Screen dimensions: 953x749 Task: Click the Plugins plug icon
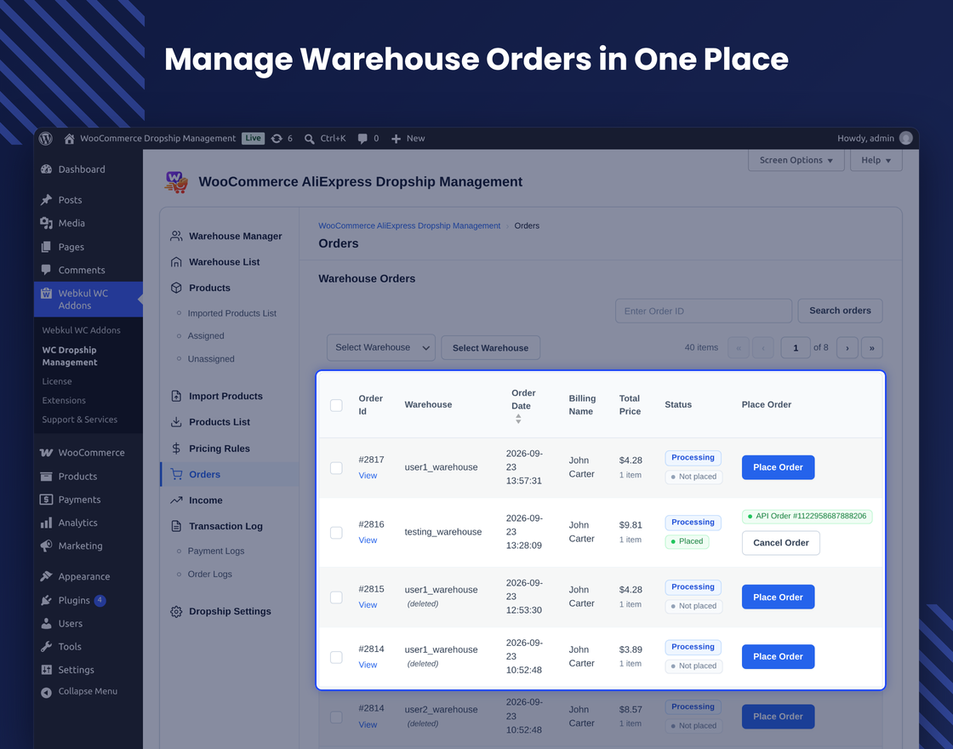[x=46, y=600]
